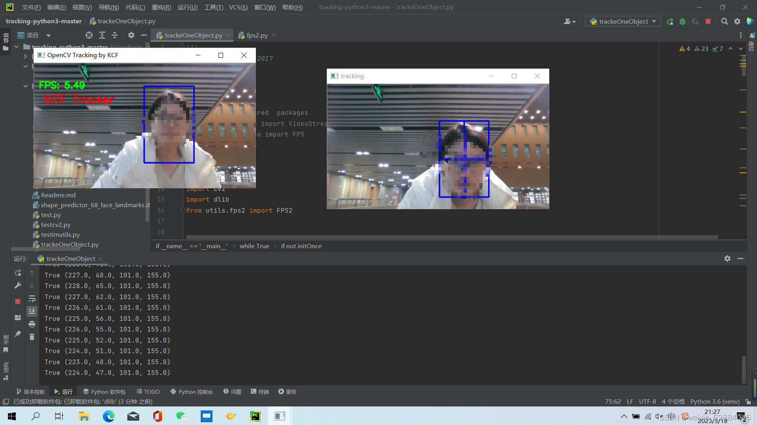Open run configuration wrench icon
Viewport: 757px width, 425px height.
18,285
